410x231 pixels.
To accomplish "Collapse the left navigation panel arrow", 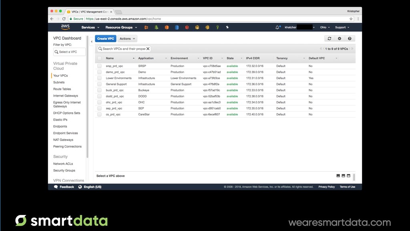I will tap(92, 41).
